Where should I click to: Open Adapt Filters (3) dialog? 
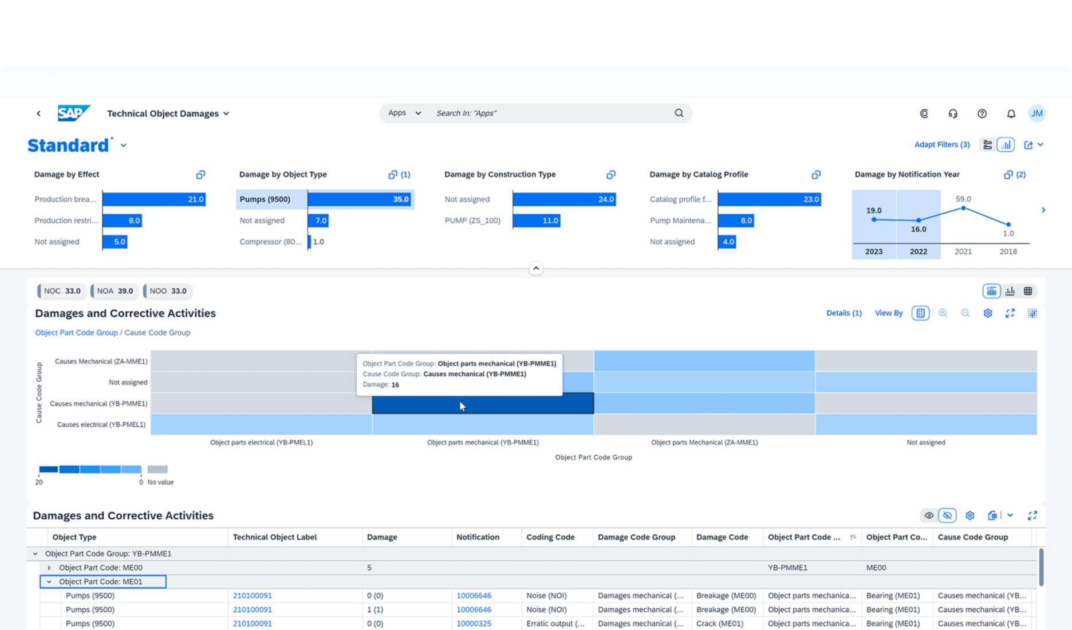(941, 144)
